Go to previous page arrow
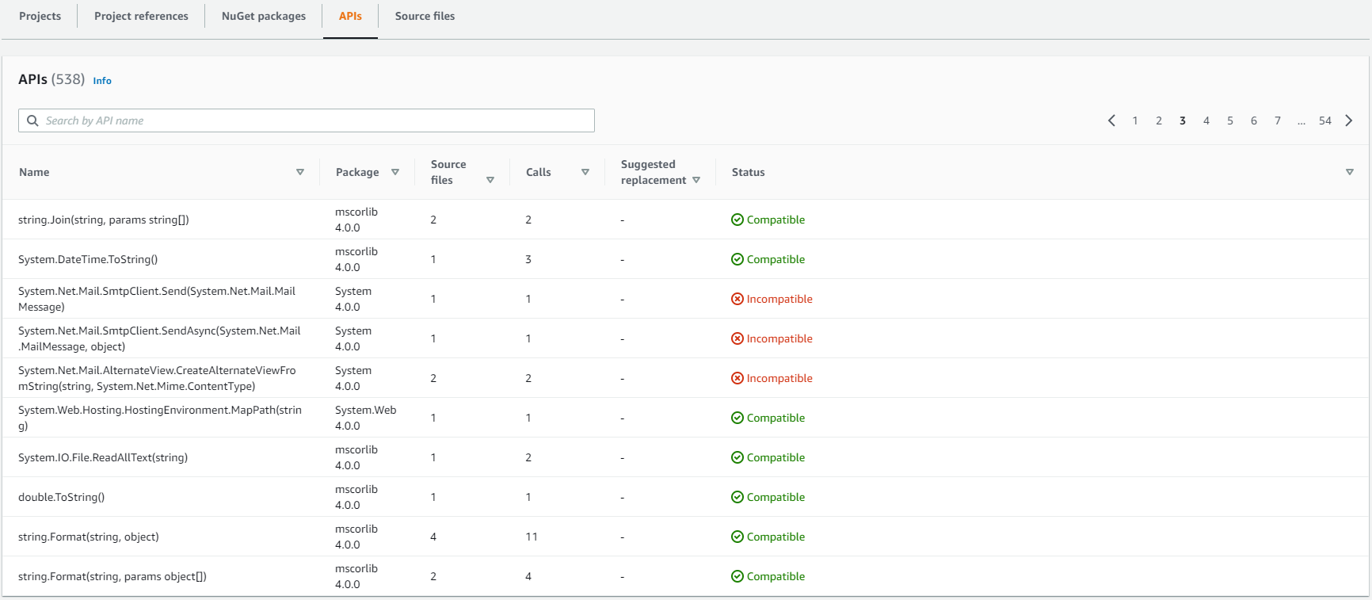1372x600 pixels. (1111, 120)
